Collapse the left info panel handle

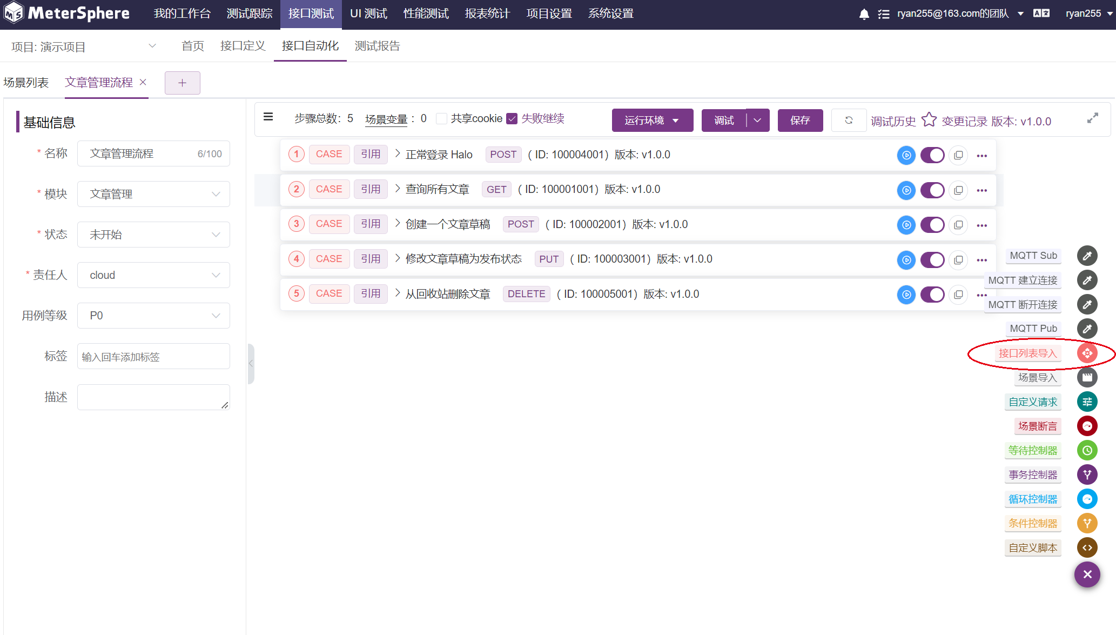coord(251,364)
